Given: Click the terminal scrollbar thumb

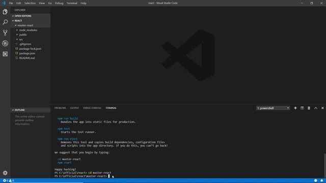Looking at the screenshot, I should pyautogui.click(x=325, y=165).
